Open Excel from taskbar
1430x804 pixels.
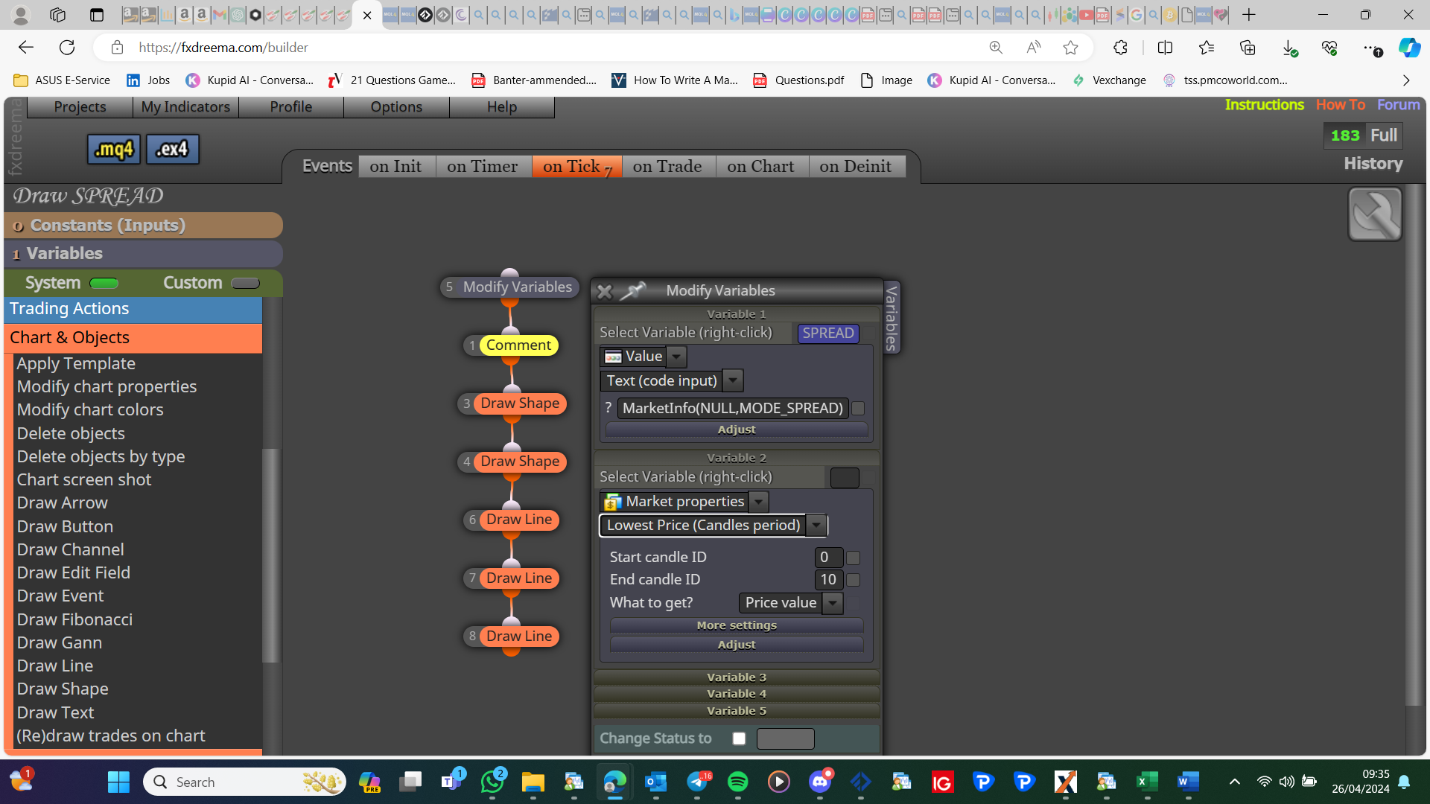click(x=1147, y=782)
